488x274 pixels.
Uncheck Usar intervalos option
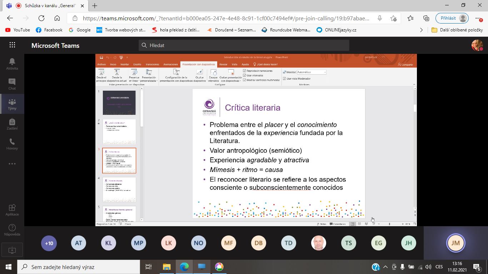[244, 75]
